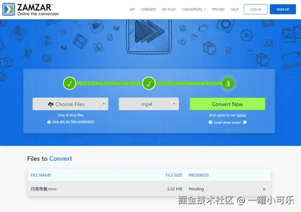The width and height of the screenshot is (301, 212).
Task: Go to MY FILES
Action: [169, 9]
